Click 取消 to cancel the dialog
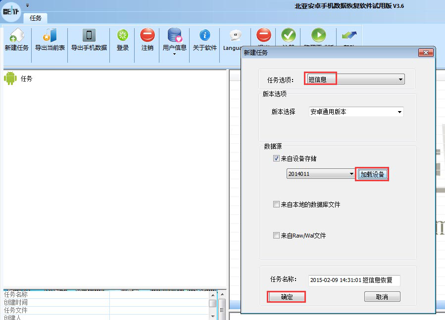445x320 pixels. click(x=382, y=297)
